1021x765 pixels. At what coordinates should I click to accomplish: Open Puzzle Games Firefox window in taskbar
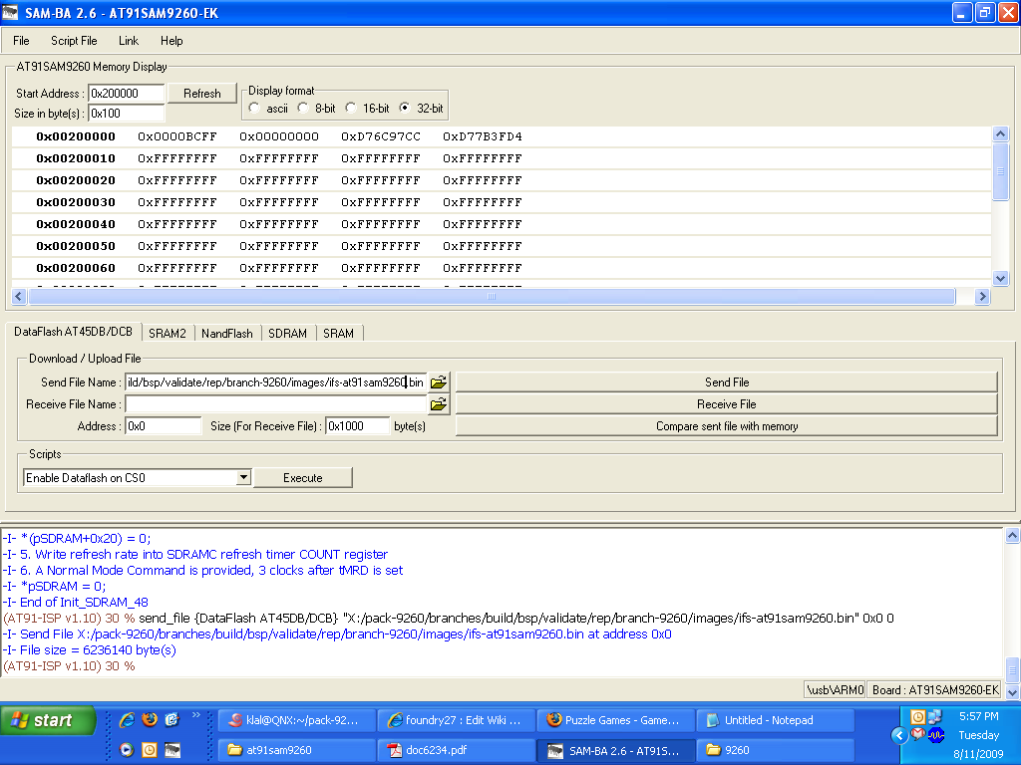[x=615, y=720]
